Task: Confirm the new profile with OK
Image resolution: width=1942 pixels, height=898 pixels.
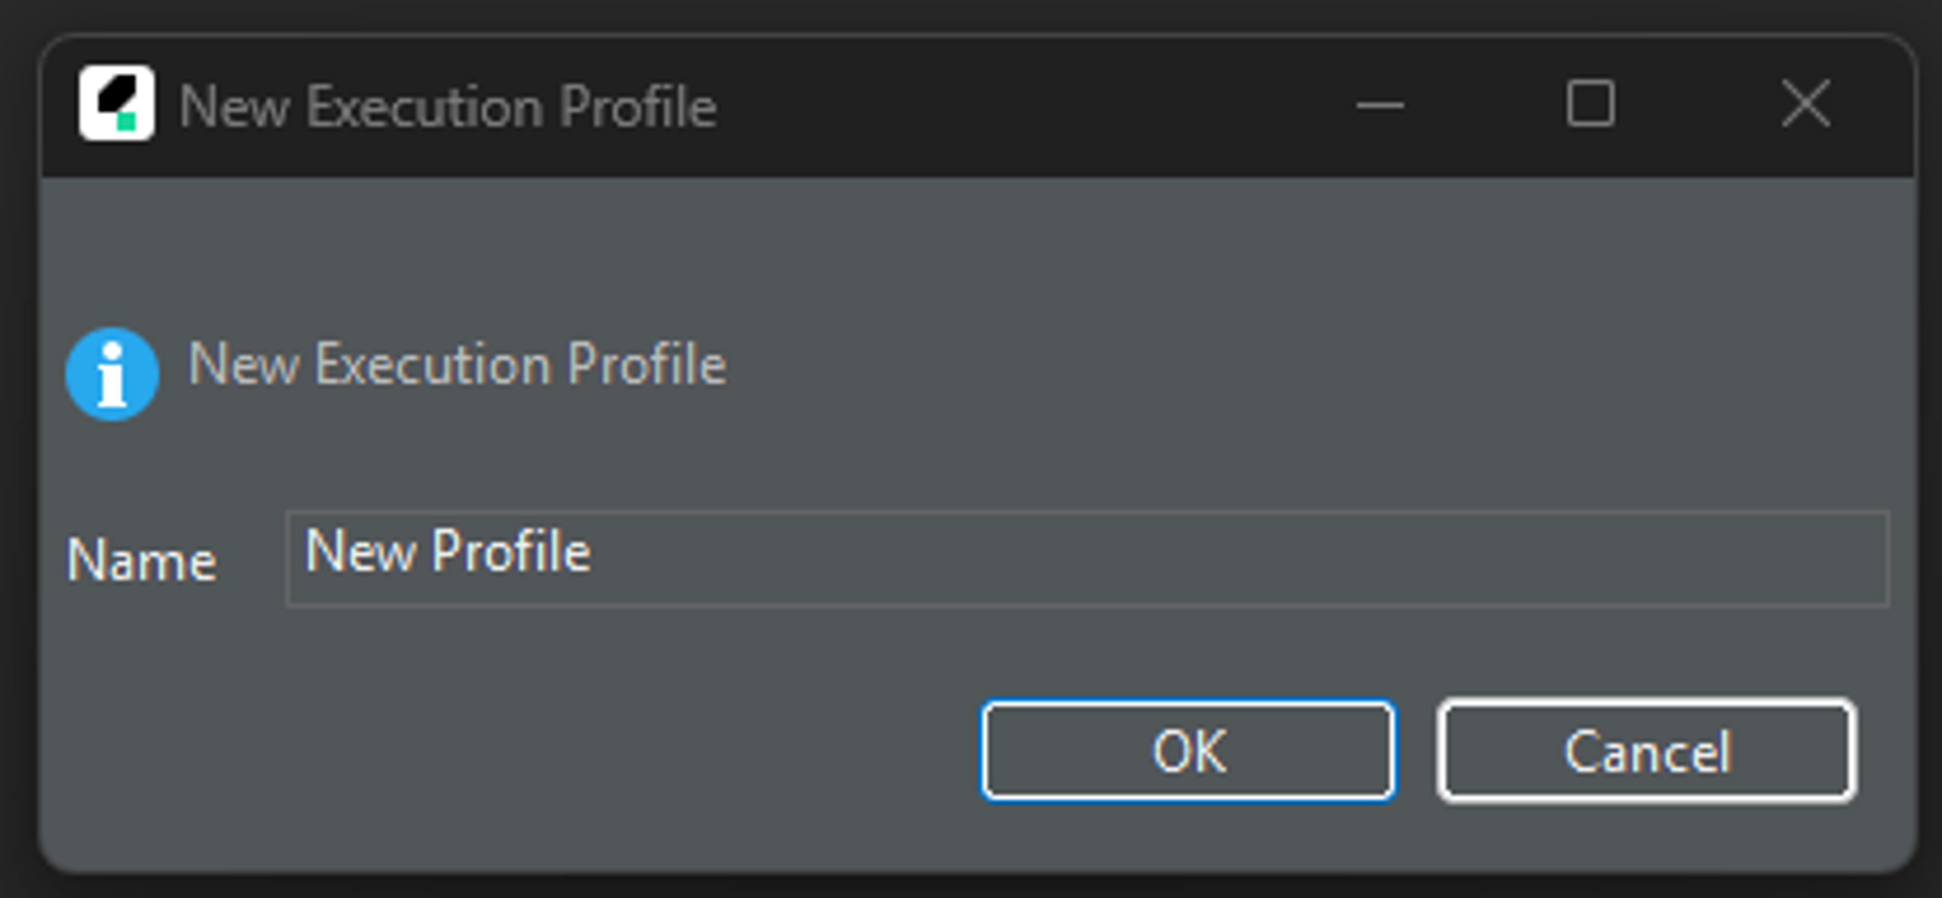Action: pos(1188,751)
